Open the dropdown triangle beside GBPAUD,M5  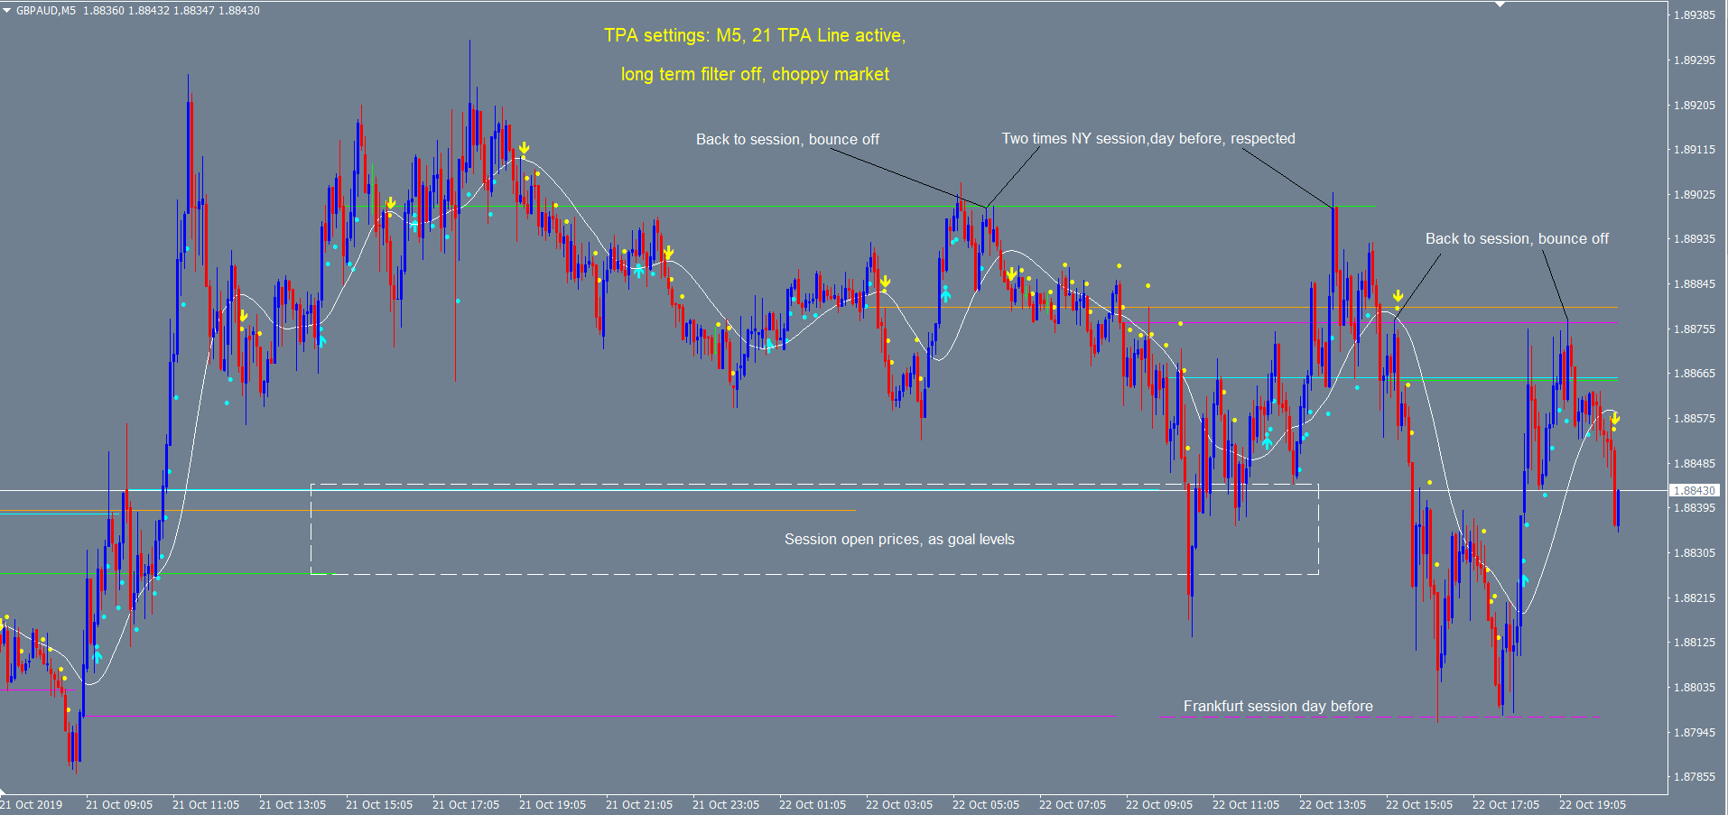pyautogui.click(x=7, y=11)
